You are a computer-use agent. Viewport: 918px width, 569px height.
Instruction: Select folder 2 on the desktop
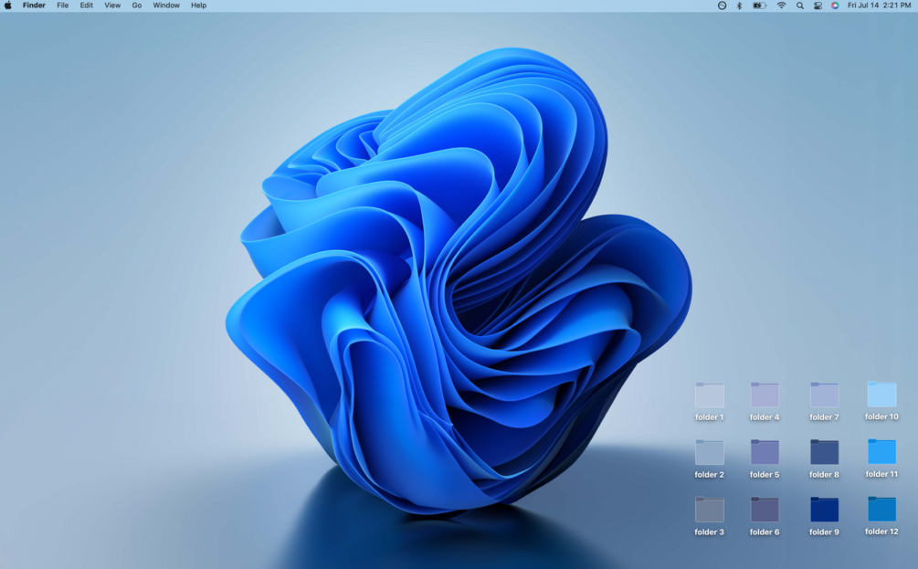coord(709,452)
